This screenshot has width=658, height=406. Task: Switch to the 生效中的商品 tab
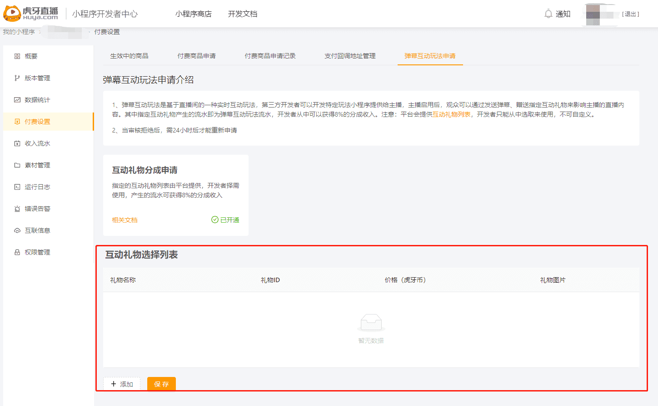(x=129, y=56)
